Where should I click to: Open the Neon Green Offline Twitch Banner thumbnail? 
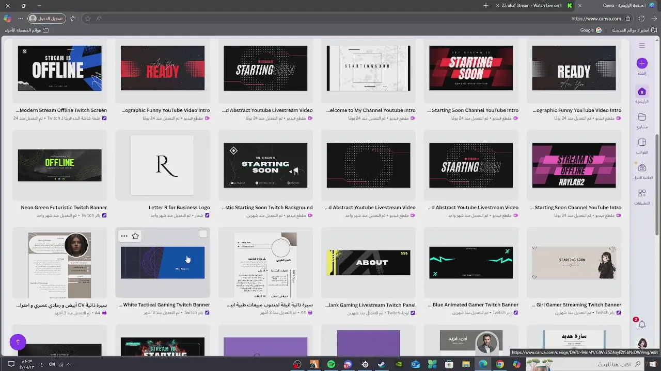[x=59, y=165]
